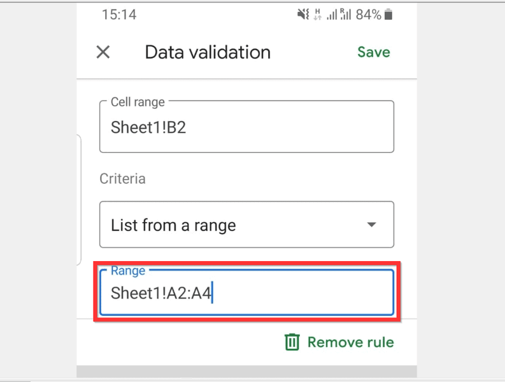
Task: Tap the blue Range field label
Action: pos(128,271)
